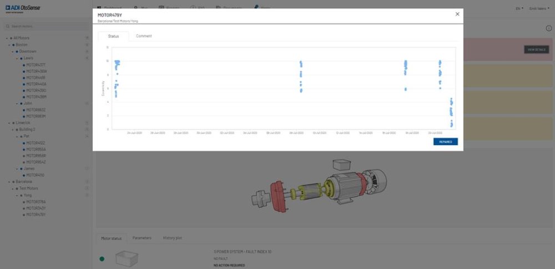555x269 pixels.
Task: Select MOTOR441R in the tree
Action: point(36,78)
